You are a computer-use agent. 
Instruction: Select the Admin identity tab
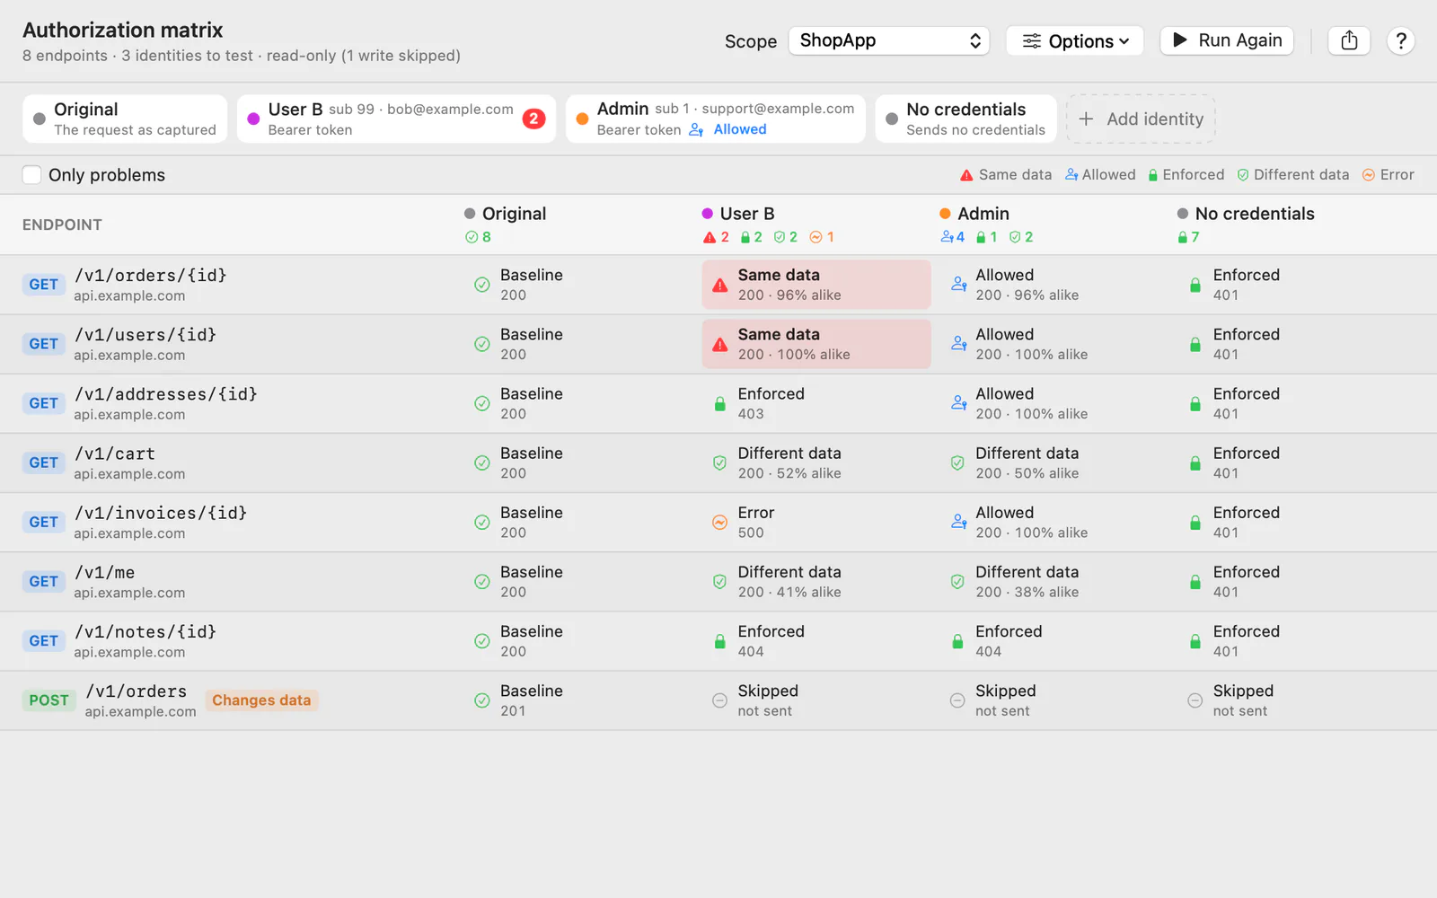[715, 119]
